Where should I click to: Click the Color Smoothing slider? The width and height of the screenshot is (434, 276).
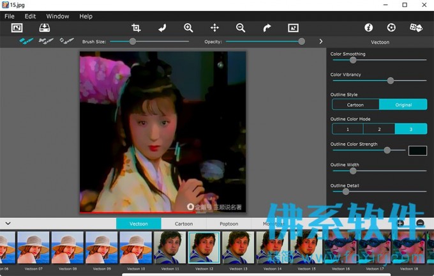[380, 60]
